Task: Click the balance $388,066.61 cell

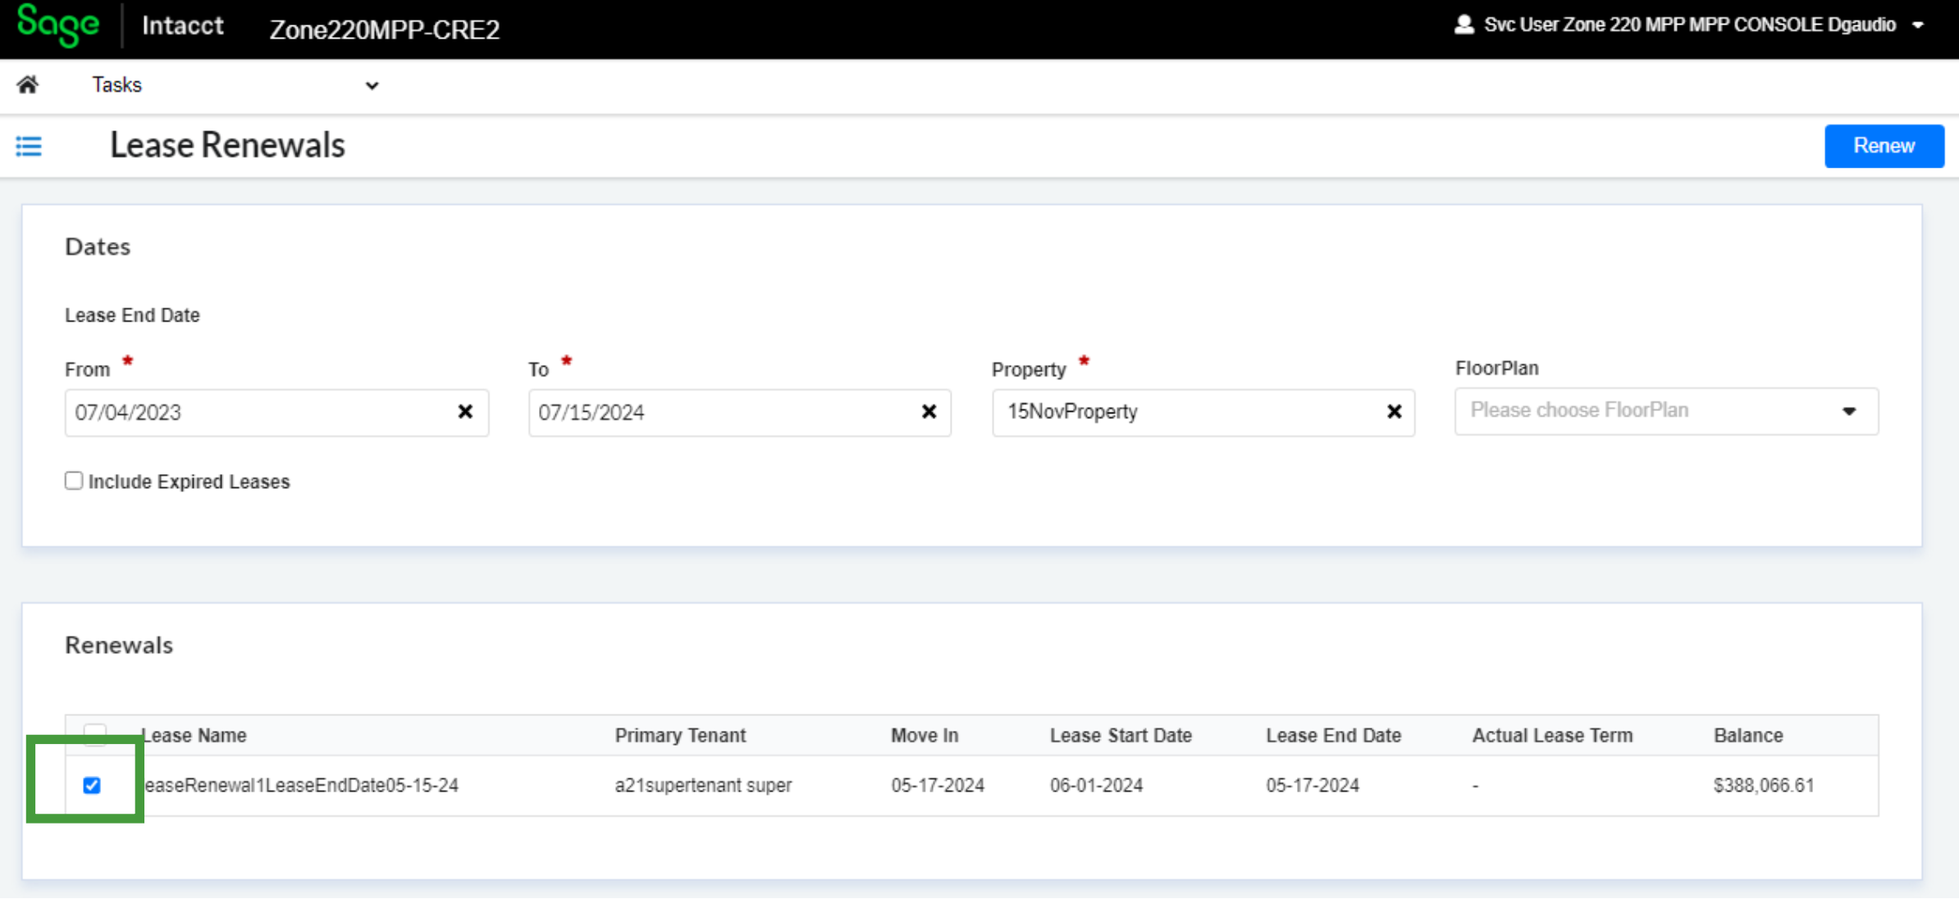Action: 1763,785
